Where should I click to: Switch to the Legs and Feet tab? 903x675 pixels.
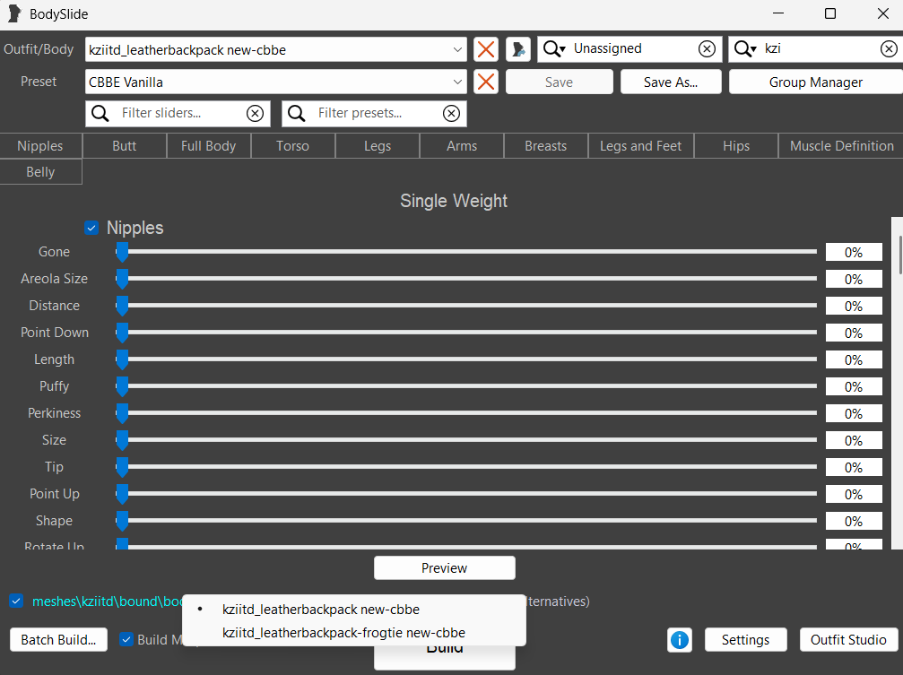[641, 146]
